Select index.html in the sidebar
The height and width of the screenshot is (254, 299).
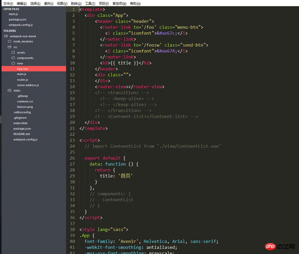pyautogui.click(x=20, y=123)
